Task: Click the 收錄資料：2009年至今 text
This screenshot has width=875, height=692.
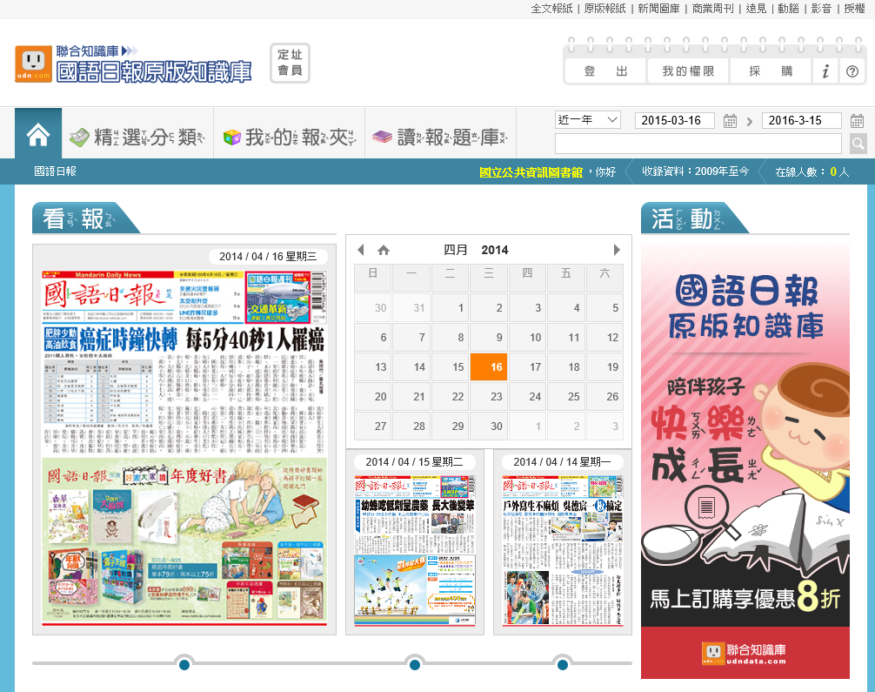Action: [x=695, y=171]
